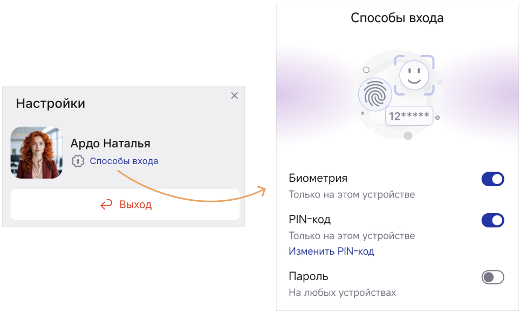Click the smiley face recognition icon
520x313 pixels.
[414, 76]
